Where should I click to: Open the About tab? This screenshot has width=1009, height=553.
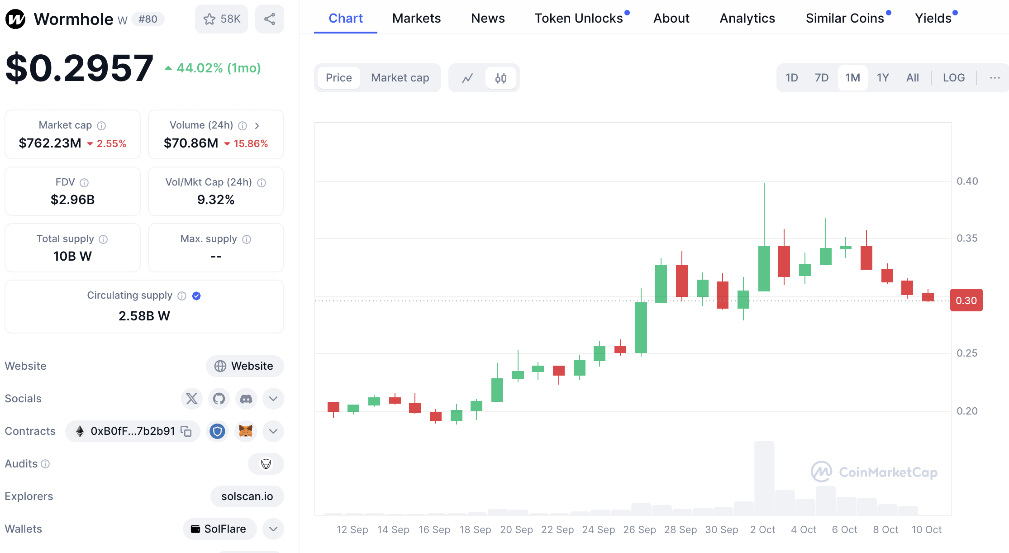click(671, 18)
